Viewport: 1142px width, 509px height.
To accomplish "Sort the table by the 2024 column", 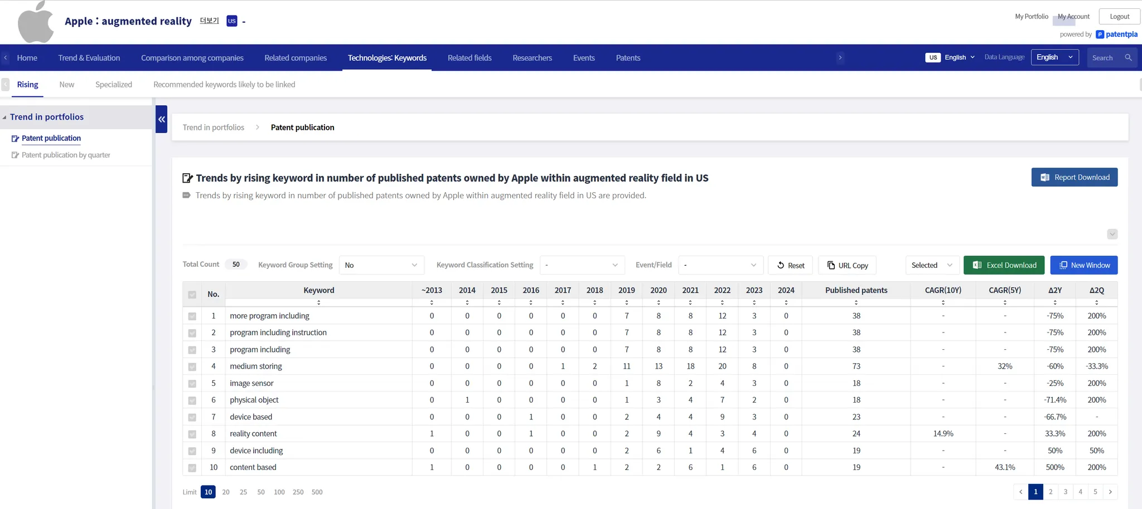I will [x=786, y=302].
